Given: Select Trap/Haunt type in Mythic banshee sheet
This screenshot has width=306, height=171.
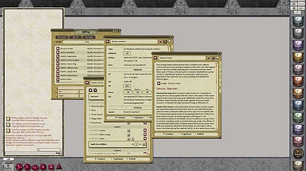Looking at the screenshot, I should point(137,118).
